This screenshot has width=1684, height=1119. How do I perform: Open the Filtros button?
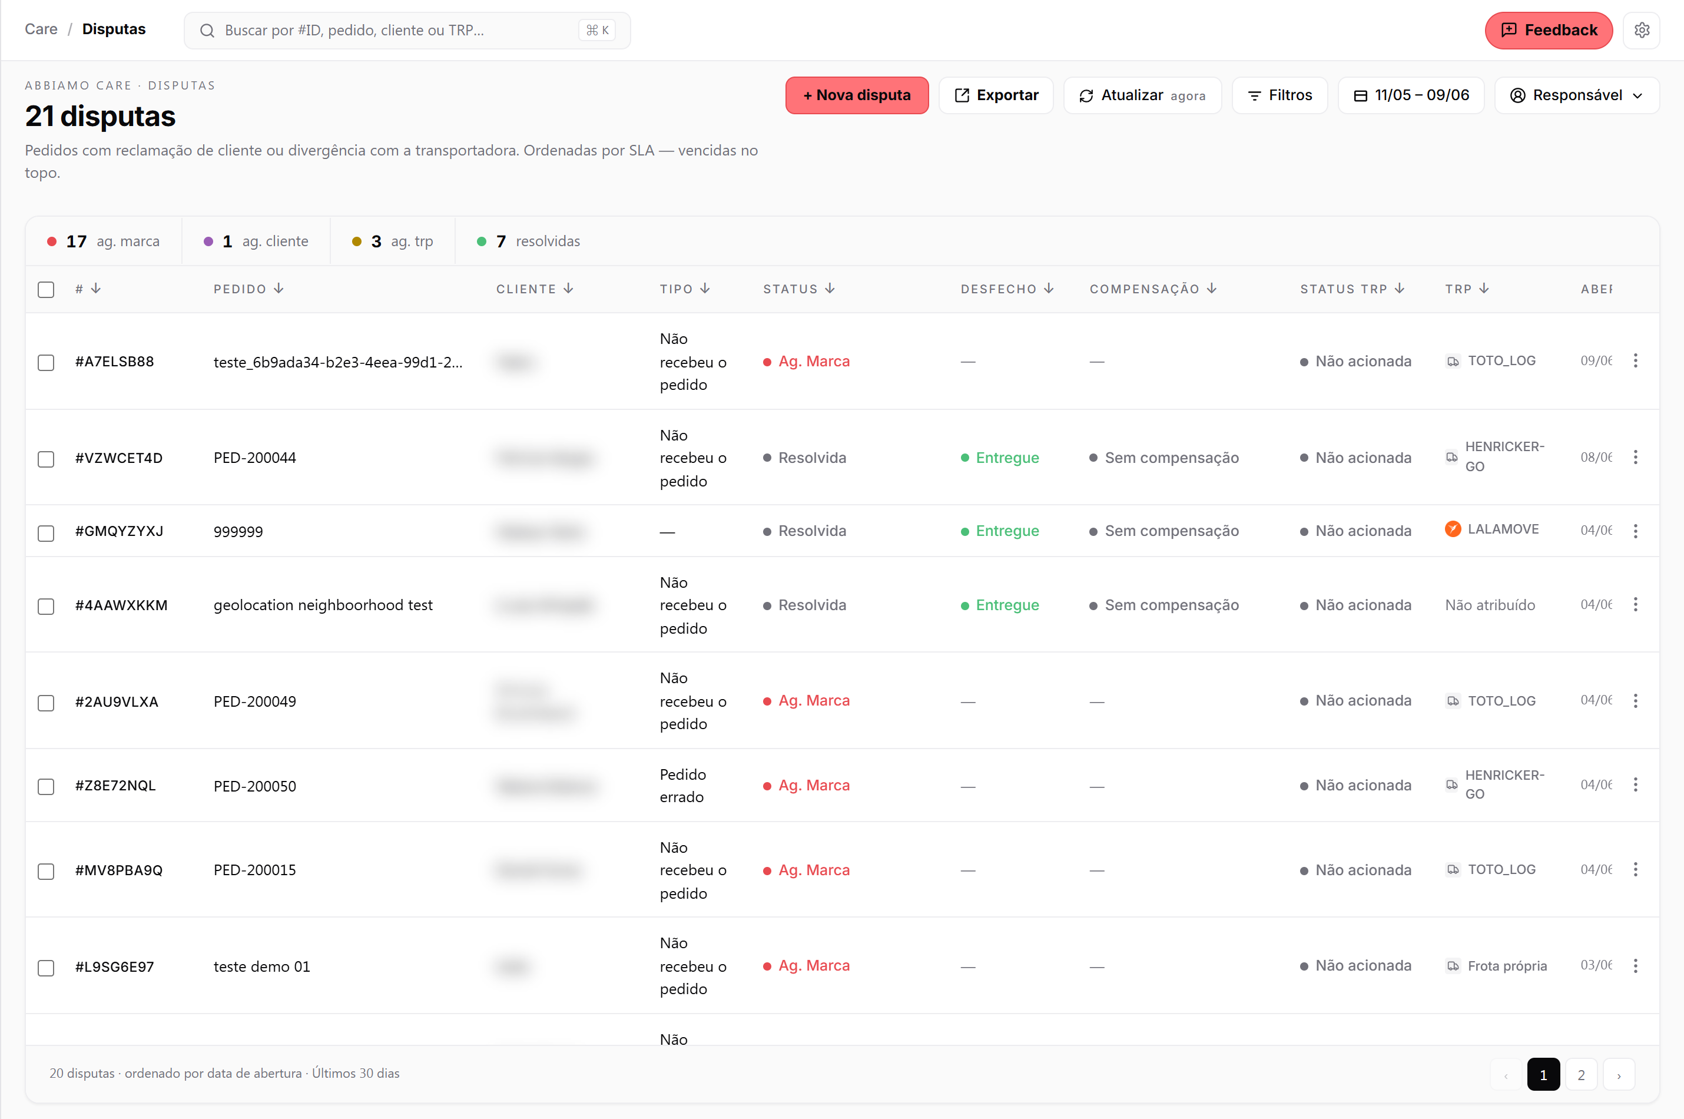[1279, 95]
